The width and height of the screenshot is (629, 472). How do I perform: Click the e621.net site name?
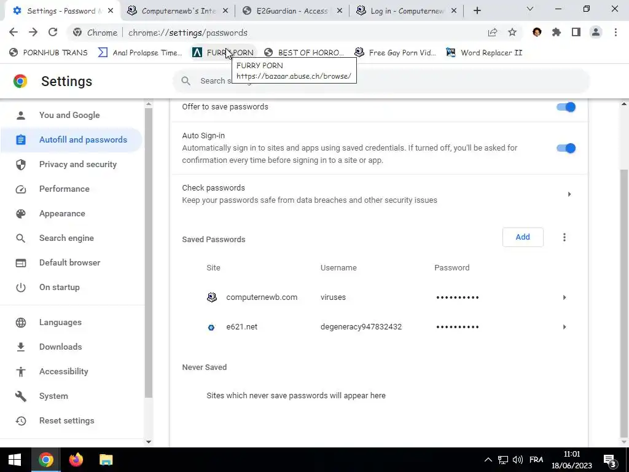(x=241, y=327)
